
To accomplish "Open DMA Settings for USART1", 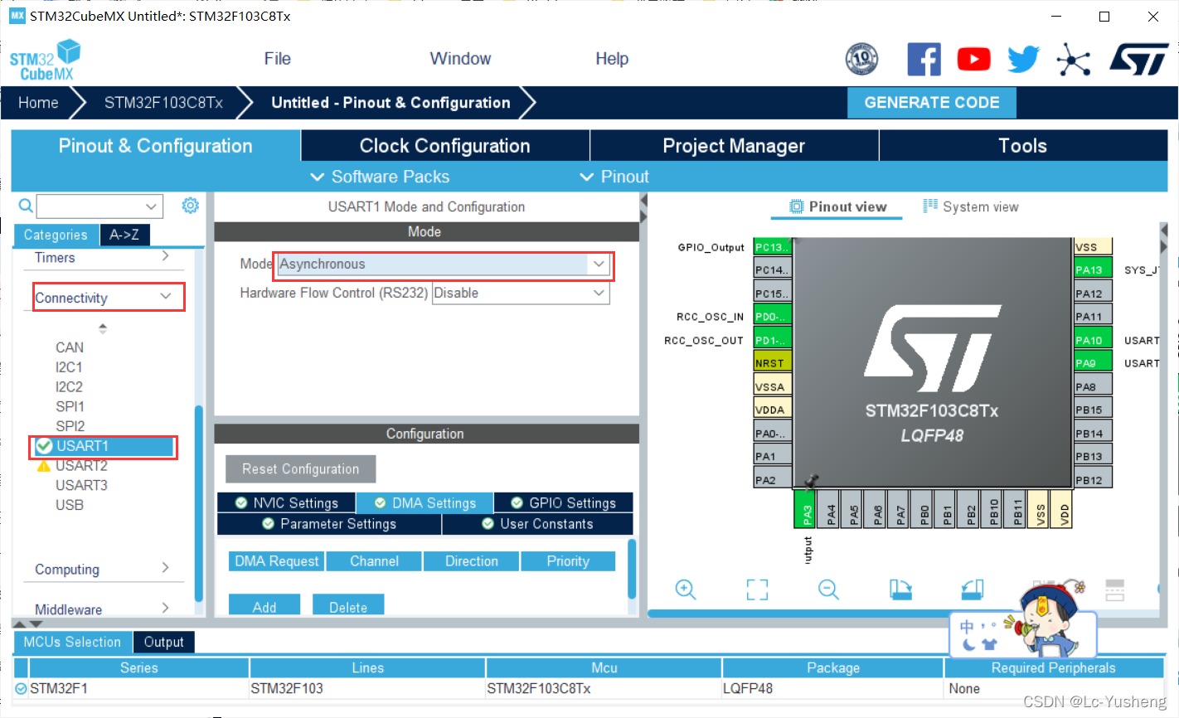I will coord(425,502).
